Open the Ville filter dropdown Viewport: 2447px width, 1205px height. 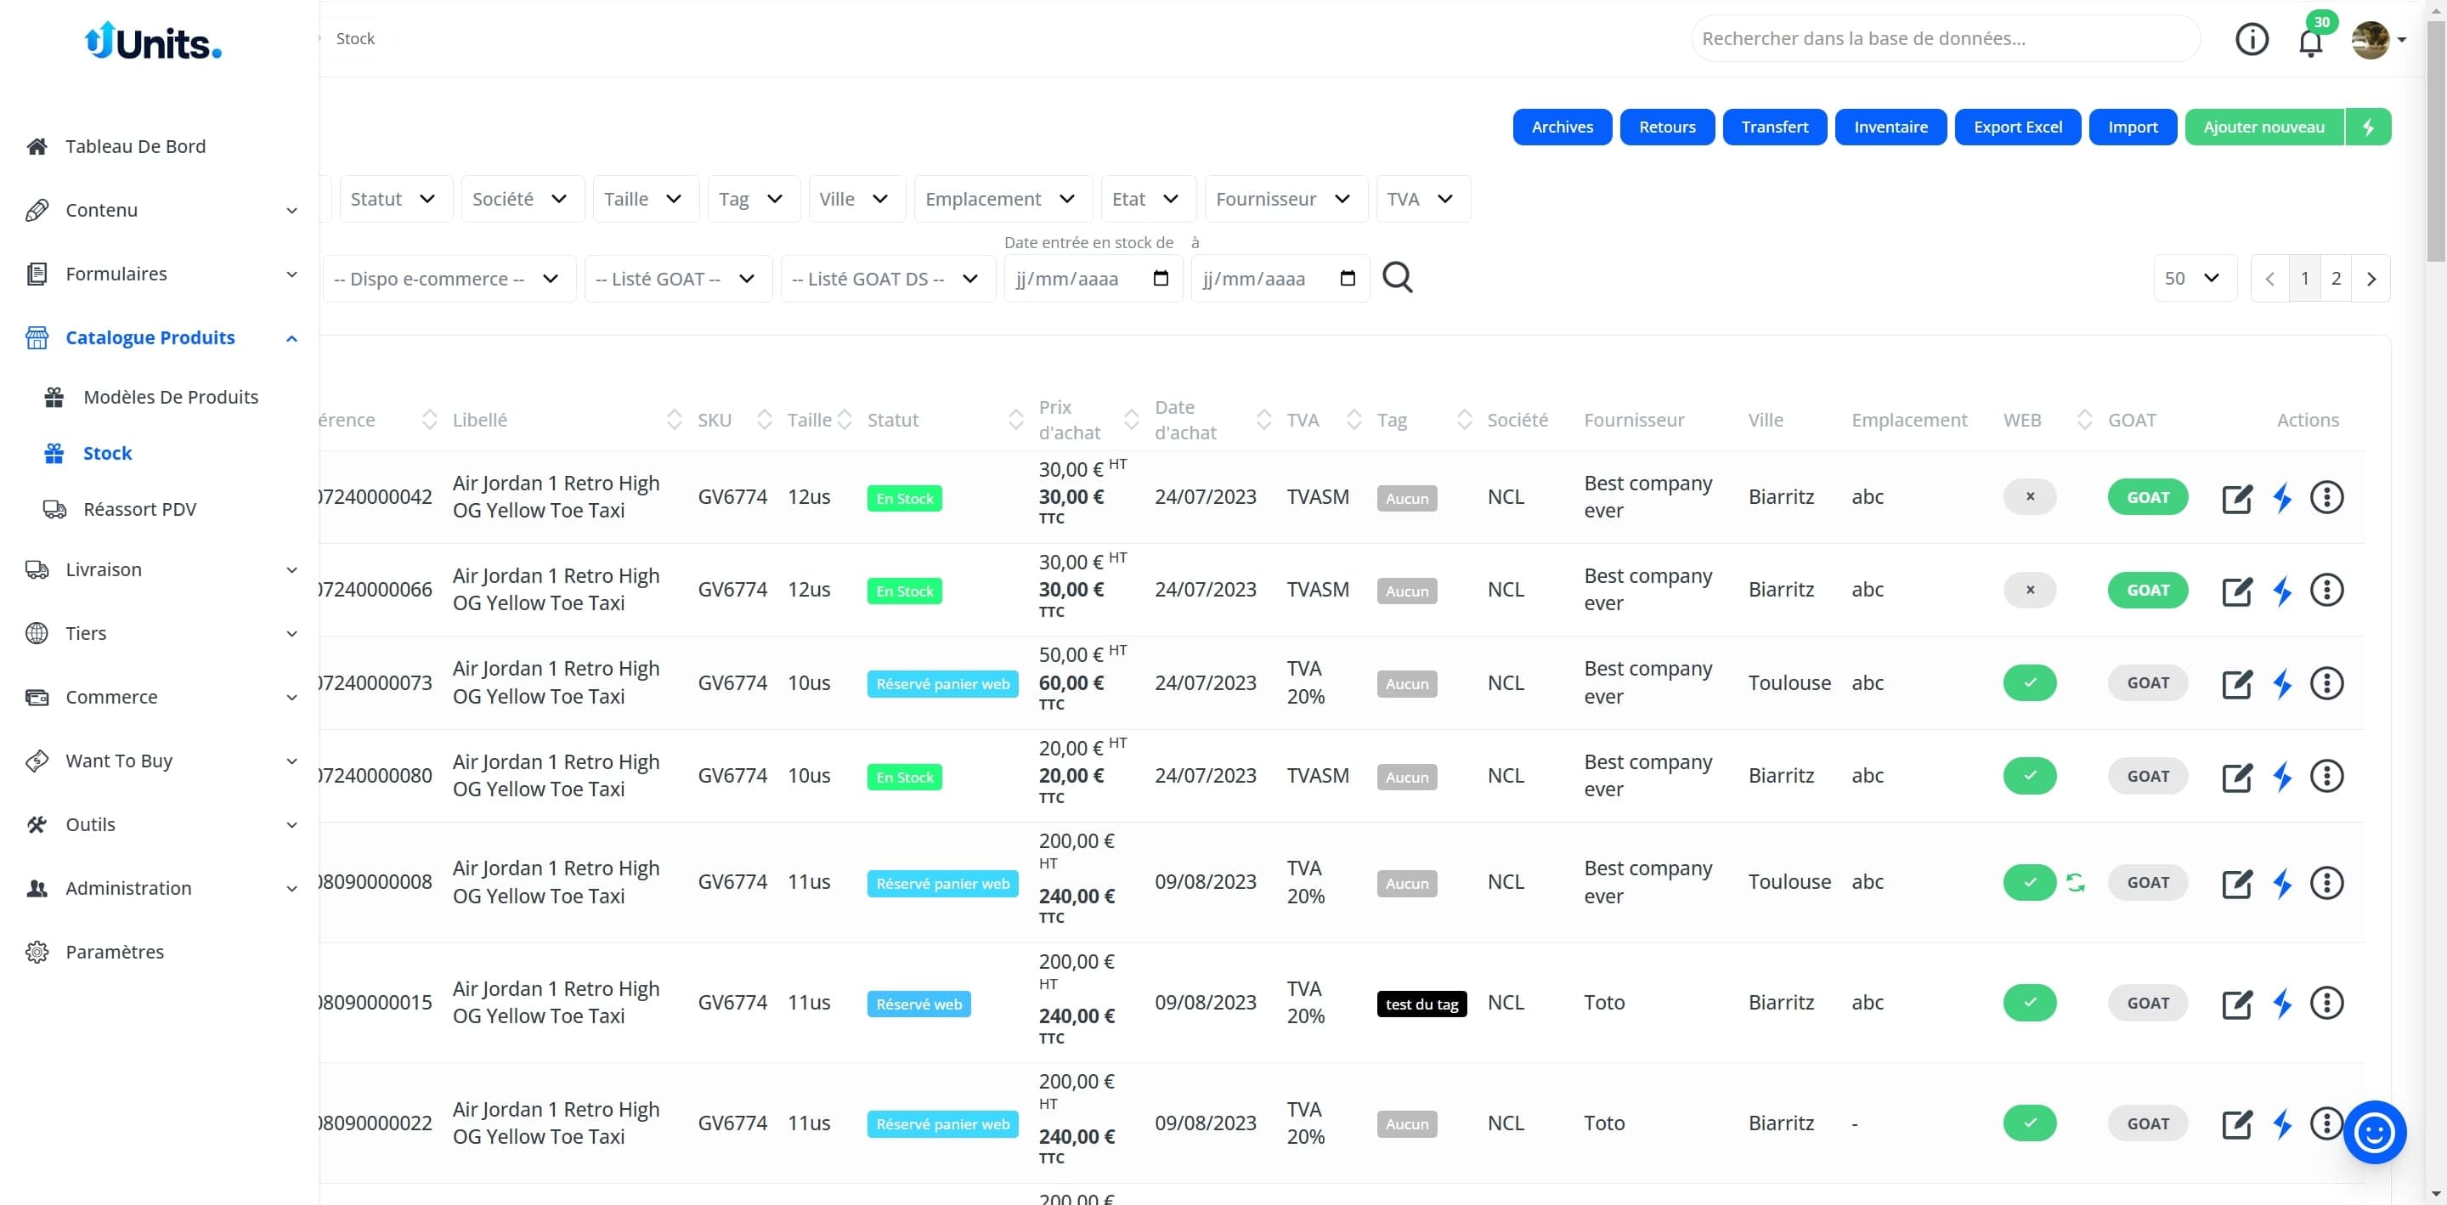856,200
